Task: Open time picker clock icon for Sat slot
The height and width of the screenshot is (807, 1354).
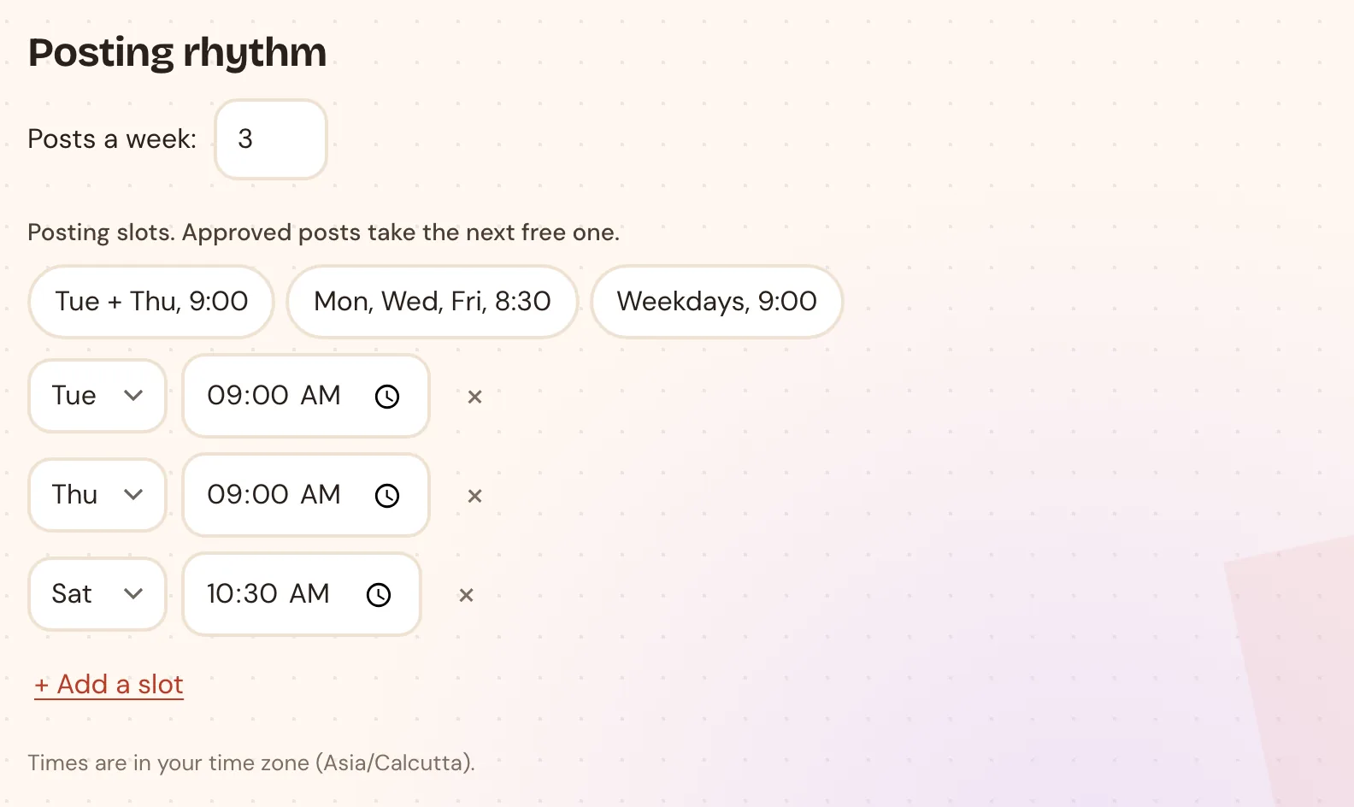Action: click(379, 595)
